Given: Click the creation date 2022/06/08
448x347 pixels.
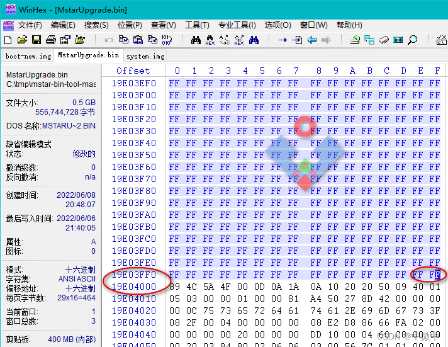Looking at the screenshot, I should tap(76, 195).
